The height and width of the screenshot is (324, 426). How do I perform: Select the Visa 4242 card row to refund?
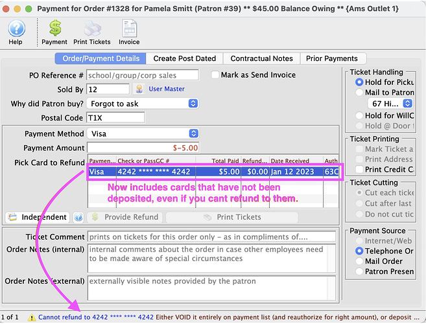tap(214, 172)
